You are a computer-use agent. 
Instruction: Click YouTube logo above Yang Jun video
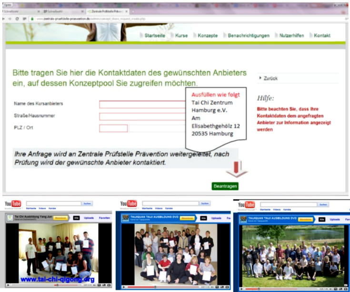tap(13, 204)
